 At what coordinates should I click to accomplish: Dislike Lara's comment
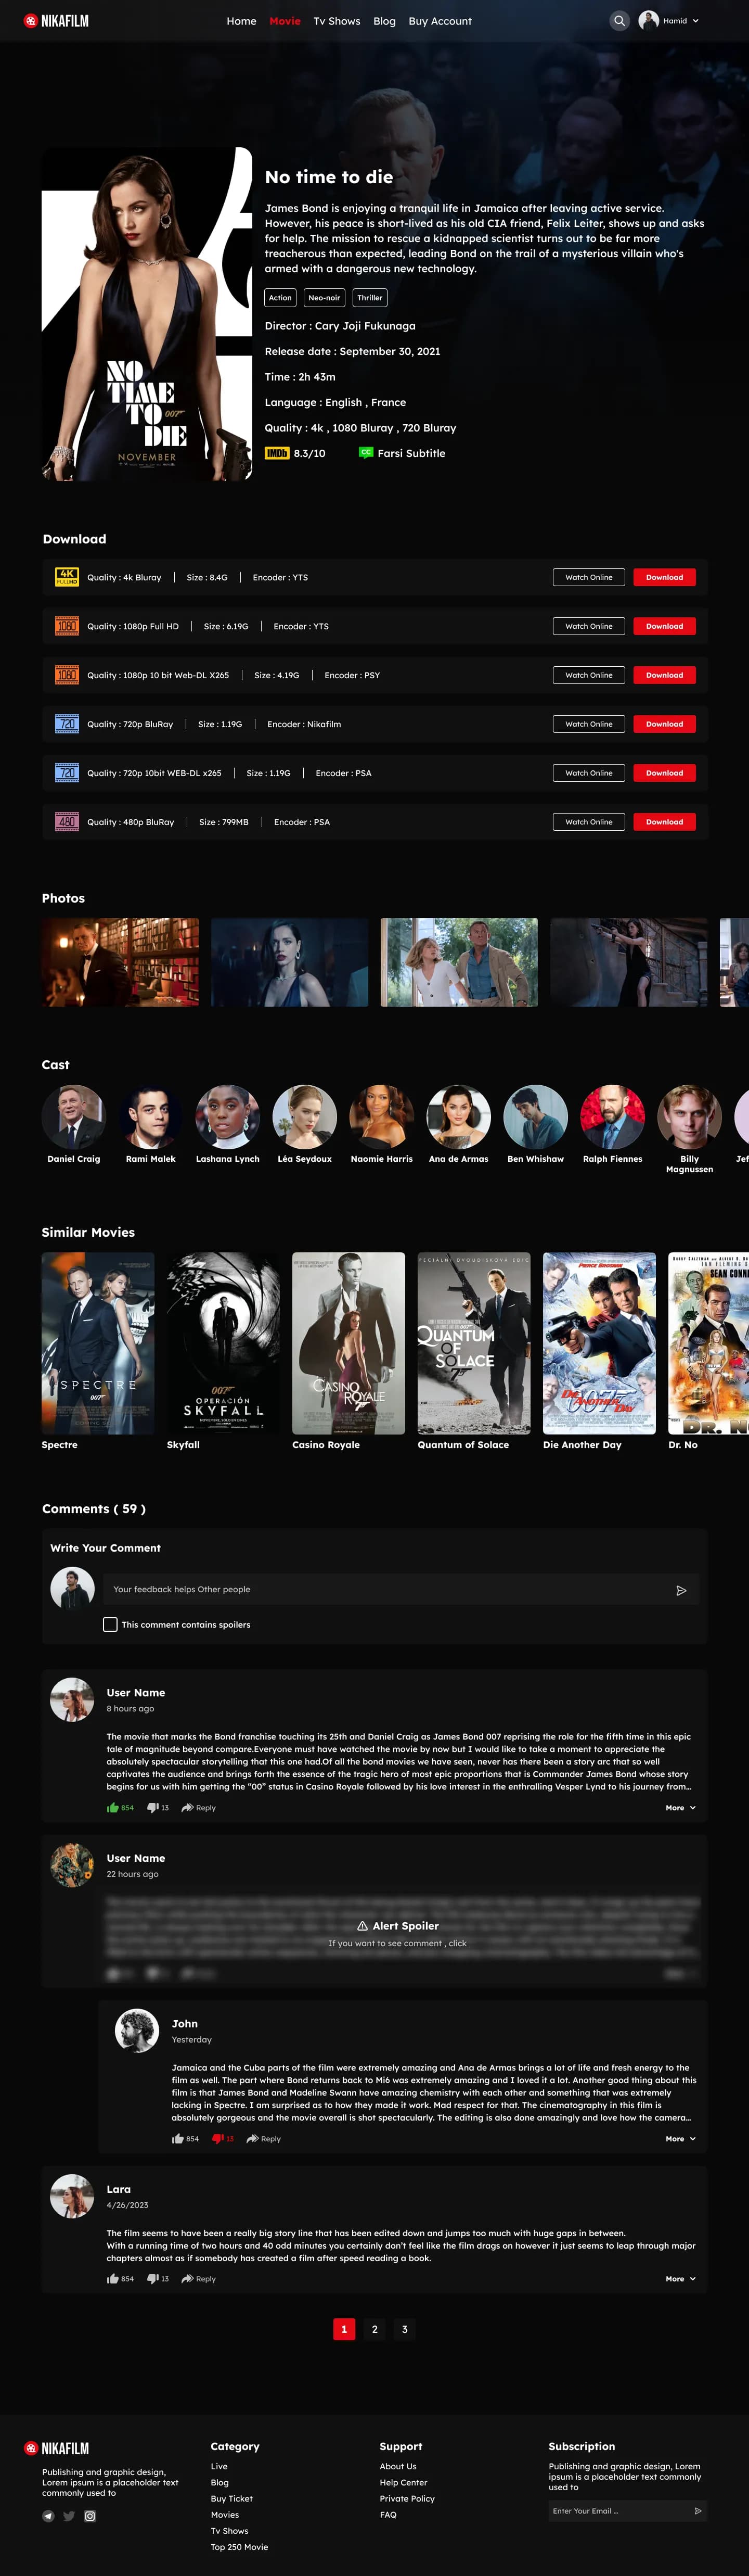point(153,2278)
